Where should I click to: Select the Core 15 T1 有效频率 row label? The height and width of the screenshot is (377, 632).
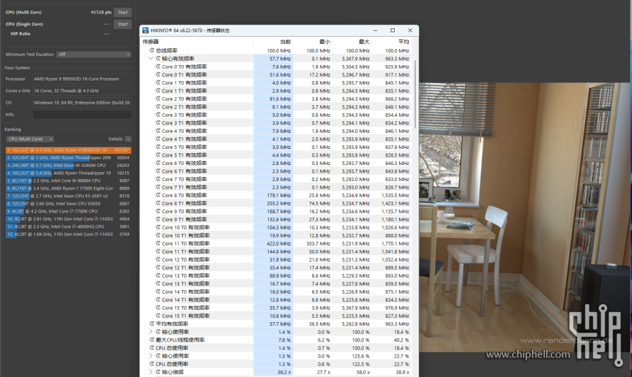tap(186, 316)
